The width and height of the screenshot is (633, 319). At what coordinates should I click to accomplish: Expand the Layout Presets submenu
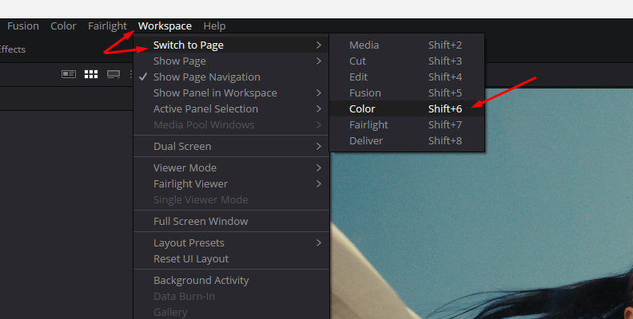pyautogui.click(x=231, y=243)
